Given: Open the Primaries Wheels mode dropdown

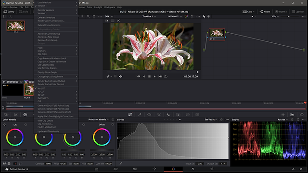Looking at the screenshot, I should [x=98, y=120].
